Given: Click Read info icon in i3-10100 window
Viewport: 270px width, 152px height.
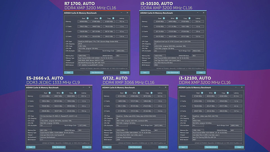Looking at the screenshot, I should point(164,18).
